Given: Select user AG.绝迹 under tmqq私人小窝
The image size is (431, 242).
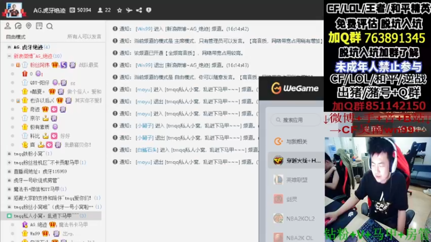Looking at the screenshot, I should tap(38, 225).
